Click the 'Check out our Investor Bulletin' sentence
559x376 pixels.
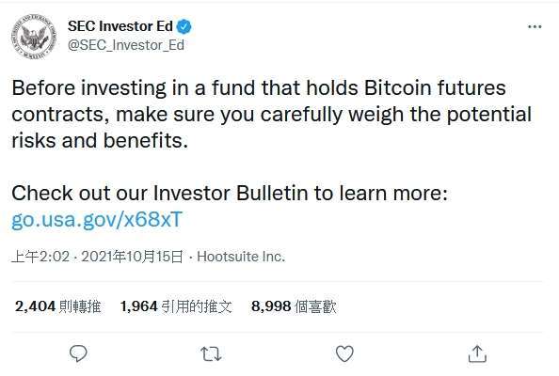[230, 194]
